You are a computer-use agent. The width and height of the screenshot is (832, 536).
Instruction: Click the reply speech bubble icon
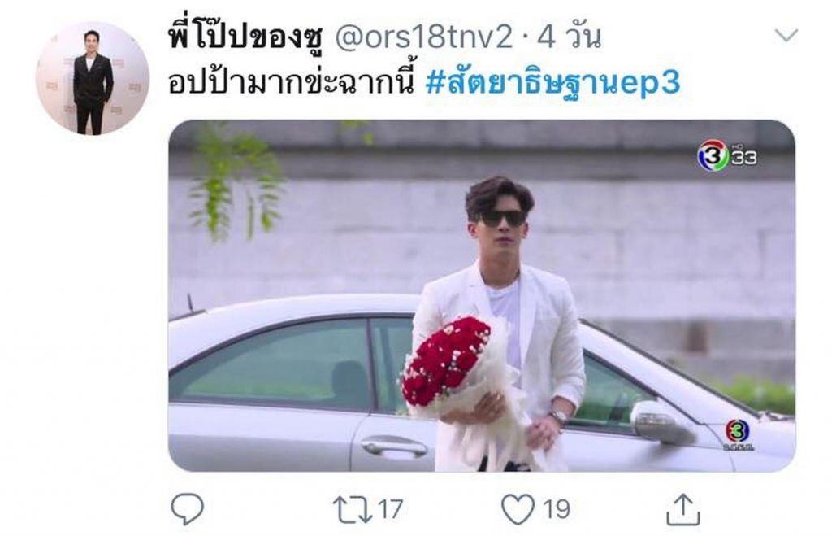click(187, 509)
